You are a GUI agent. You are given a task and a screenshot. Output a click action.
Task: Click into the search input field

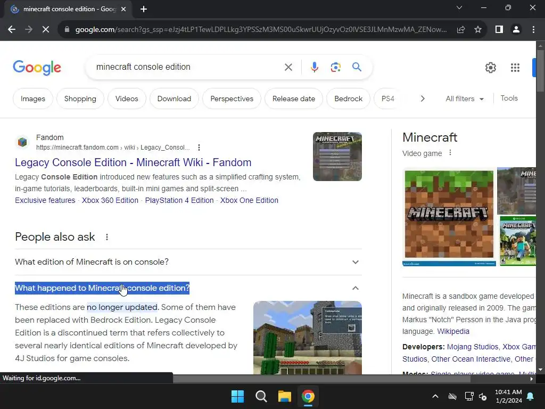coord(188,67)
